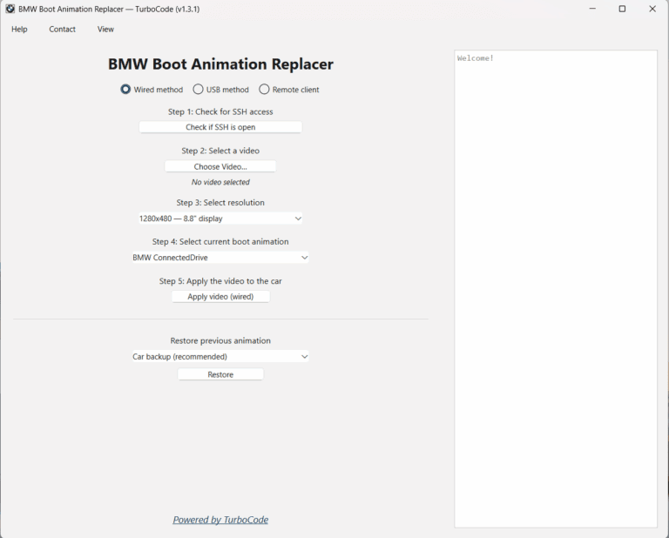
Task: Select the Wired method radio button
Action: (126, 90)
